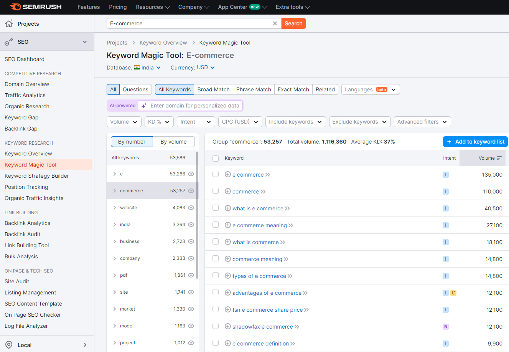Click Navigational intent badge for 'shadowfax e commerce'
509x352 pixels.
coord(445,327)
